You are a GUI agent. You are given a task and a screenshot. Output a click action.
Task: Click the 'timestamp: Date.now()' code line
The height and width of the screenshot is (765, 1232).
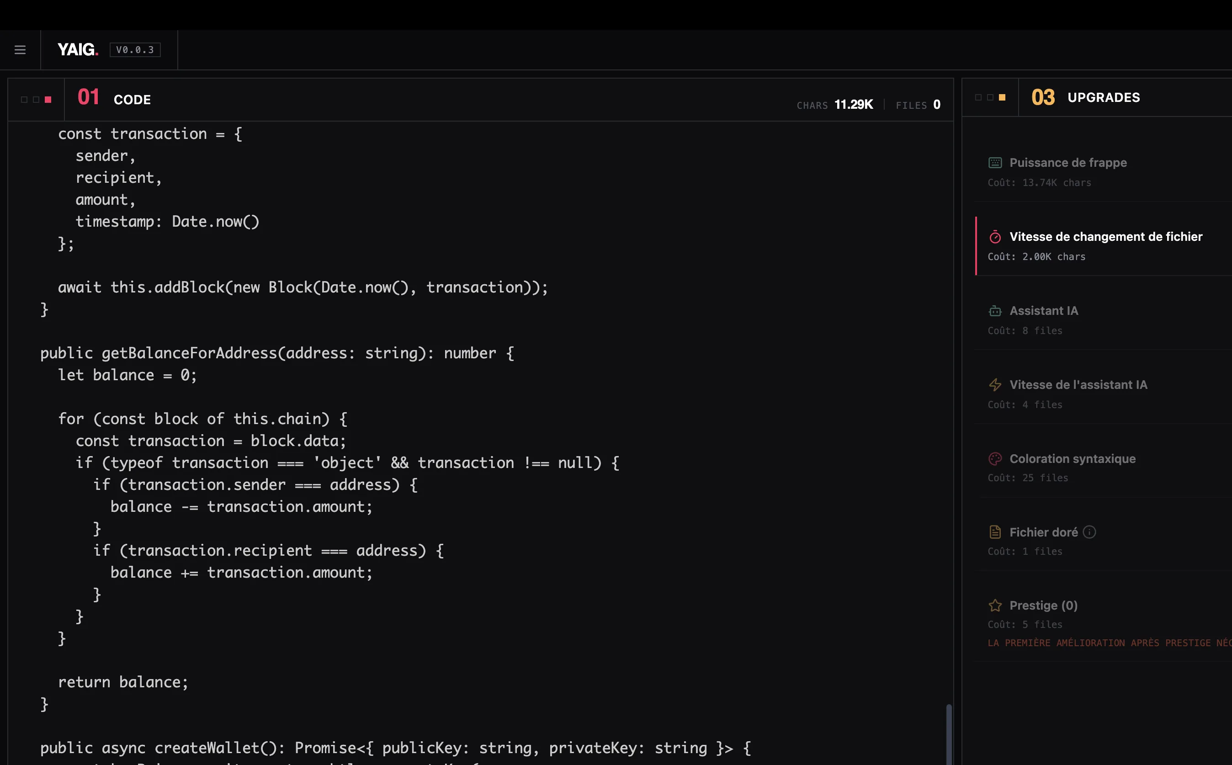pyautogui.click(x=167, y=222)
